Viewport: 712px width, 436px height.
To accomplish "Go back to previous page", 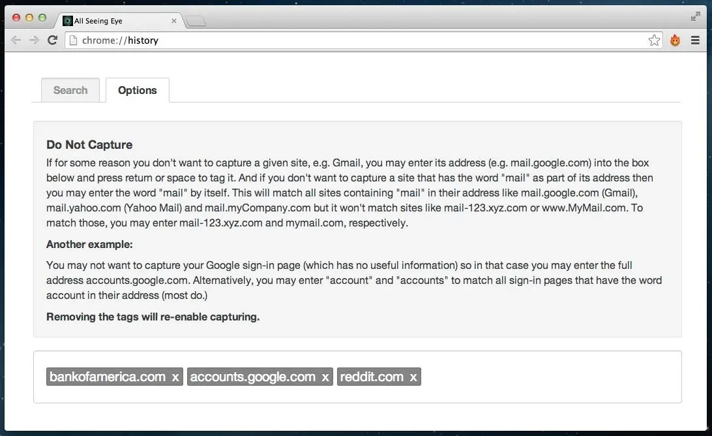I will 16,40.
